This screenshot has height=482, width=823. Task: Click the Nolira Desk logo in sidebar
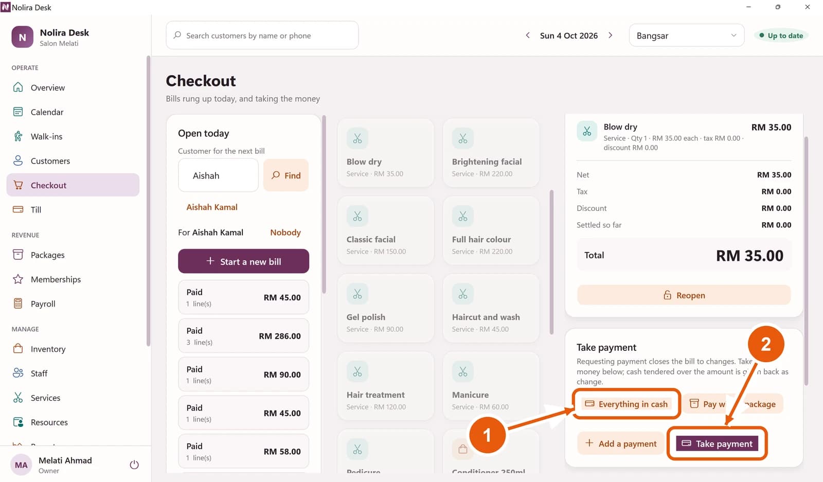click(x=22, y=37)
